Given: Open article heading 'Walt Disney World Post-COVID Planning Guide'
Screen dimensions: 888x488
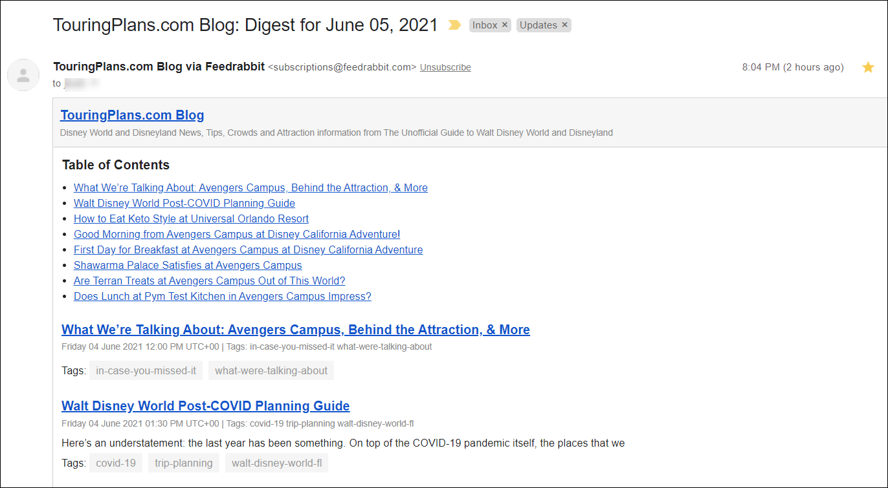Looking at the screenshot, I should [x=206, y=406].
